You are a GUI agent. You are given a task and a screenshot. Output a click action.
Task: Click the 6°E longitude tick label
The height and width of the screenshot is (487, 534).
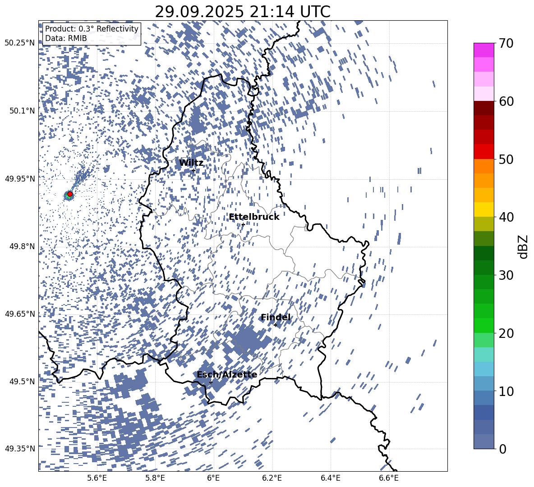tap(213, 478)
